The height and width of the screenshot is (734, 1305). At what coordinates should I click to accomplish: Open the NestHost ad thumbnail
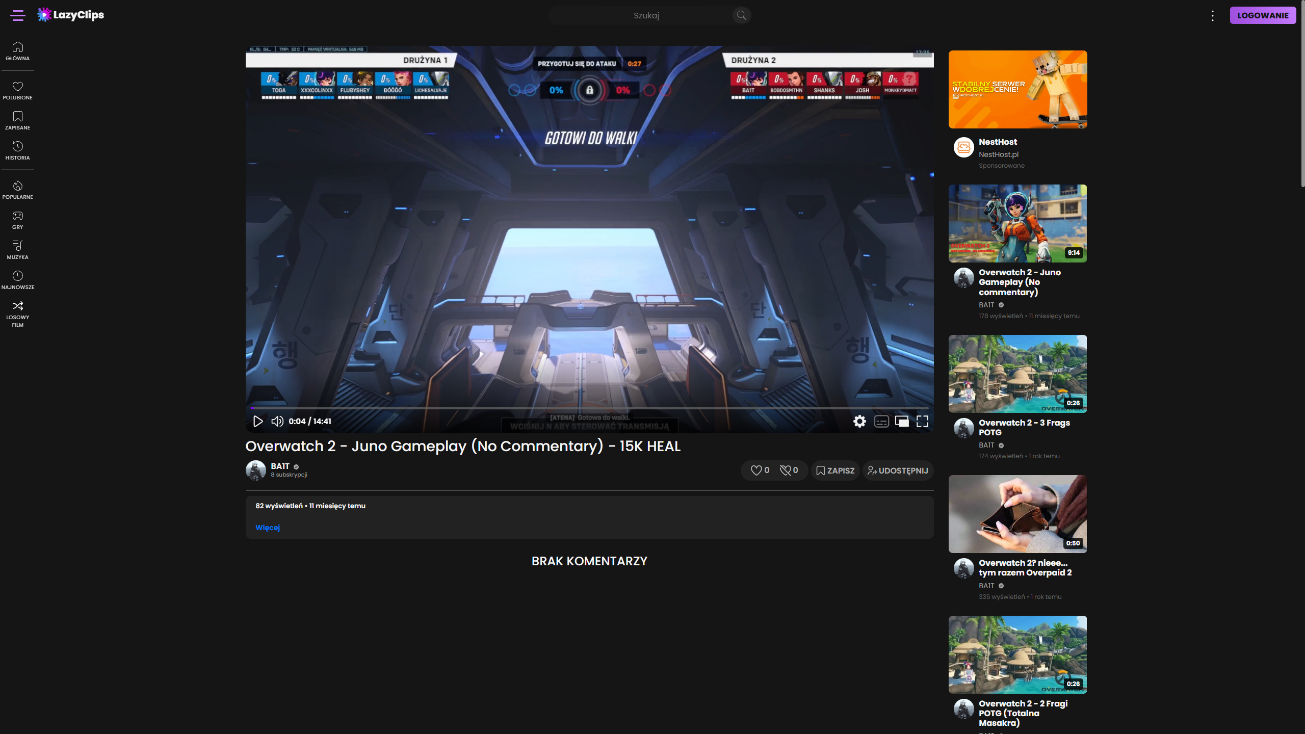[x=1017, y=89]
